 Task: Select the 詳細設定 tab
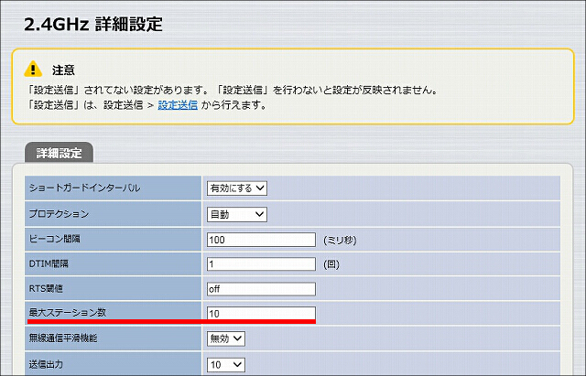(x=59, y=153)
